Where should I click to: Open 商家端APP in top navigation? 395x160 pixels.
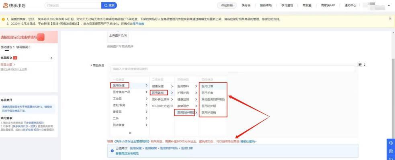[328, 5]
